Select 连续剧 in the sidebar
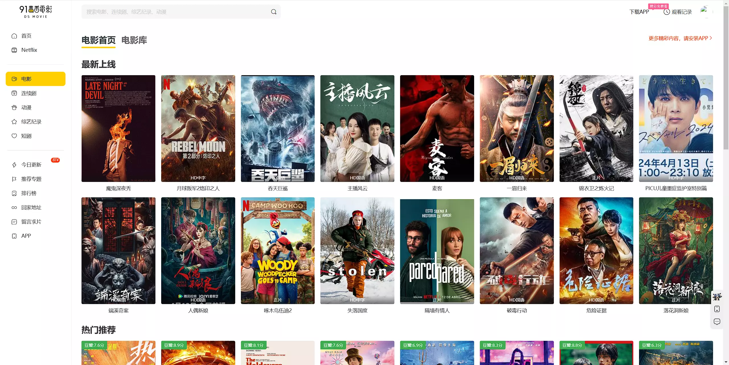The image size is (729, 365). (28, 93)
